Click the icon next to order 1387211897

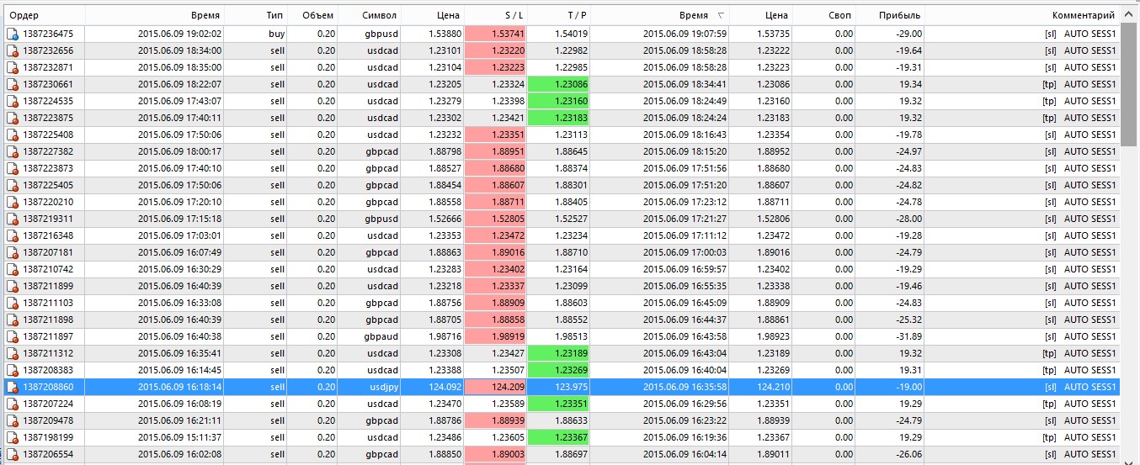click(13, 337)
